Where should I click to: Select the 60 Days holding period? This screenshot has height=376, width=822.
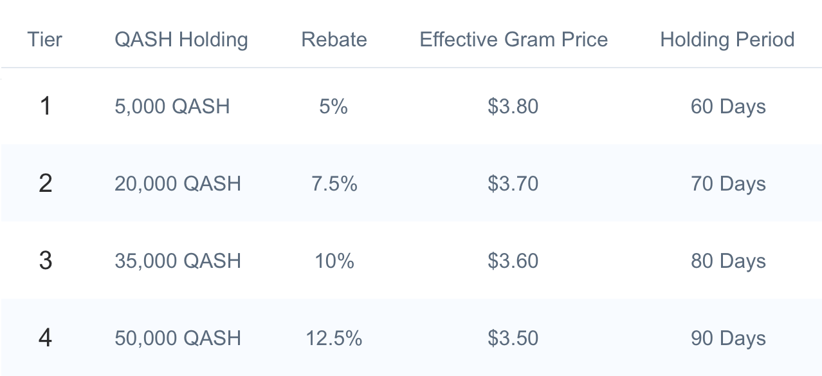point(728,106)
